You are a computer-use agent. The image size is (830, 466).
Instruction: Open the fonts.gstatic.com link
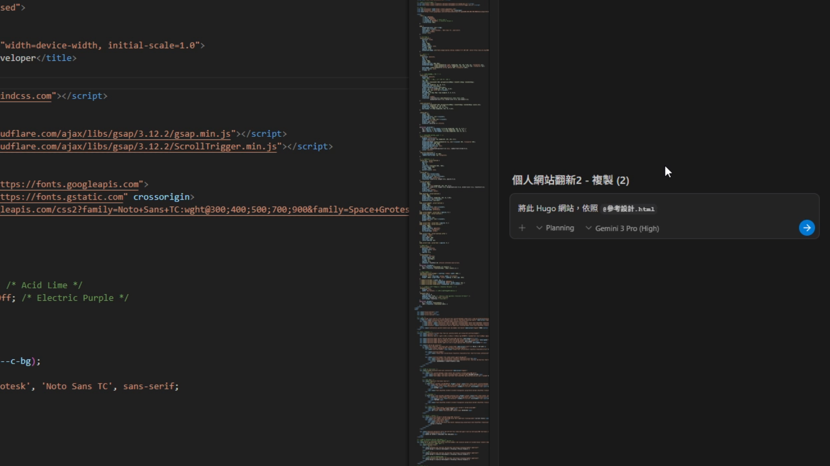click(x=62, y=197)
